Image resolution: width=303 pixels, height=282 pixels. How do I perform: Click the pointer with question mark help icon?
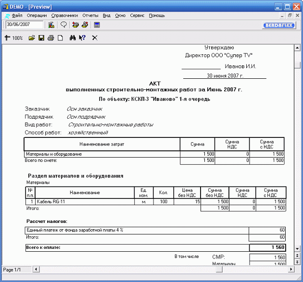(x=82, y=38)
